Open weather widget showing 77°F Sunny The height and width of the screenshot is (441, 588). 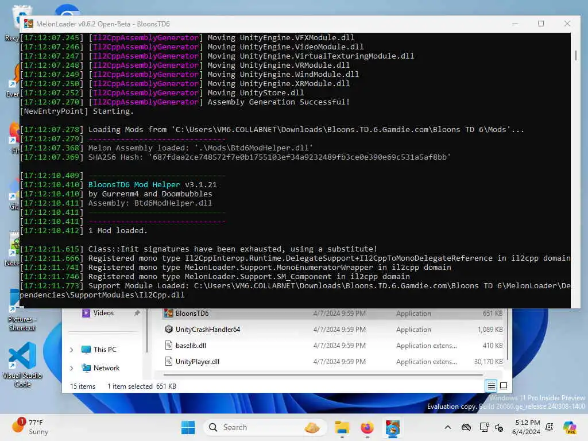30,427
